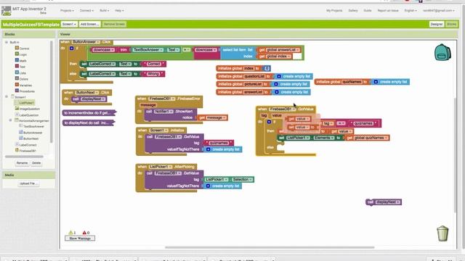Click the LabelCorrect component icon
The height and width of the screenshot is (261, 465).
[17, 144]
